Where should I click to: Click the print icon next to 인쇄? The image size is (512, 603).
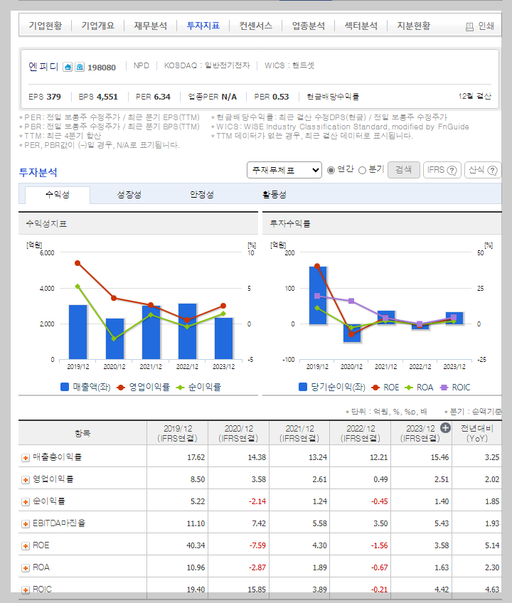point(469,26)
